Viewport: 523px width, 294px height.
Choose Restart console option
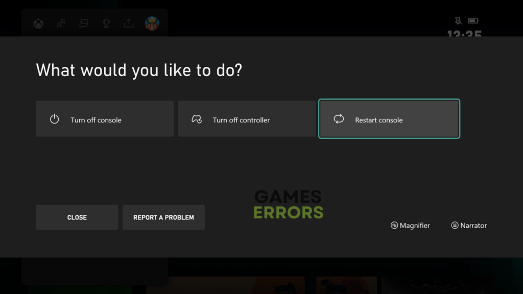pyautogui.click(x=389, y=118)
